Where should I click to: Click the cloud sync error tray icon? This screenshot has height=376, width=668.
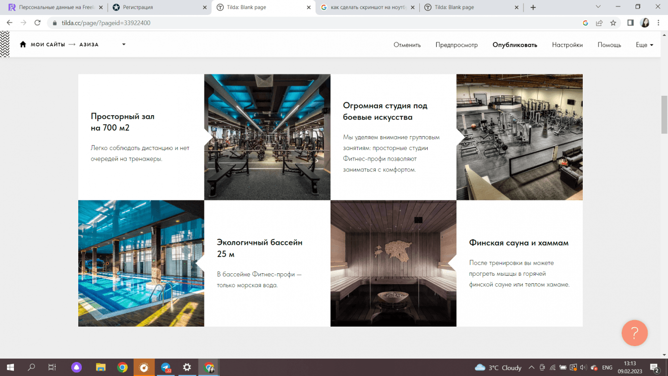[x=594, y=368]
